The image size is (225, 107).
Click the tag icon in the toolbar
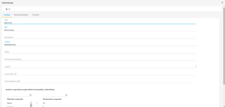tap(7, 9)
